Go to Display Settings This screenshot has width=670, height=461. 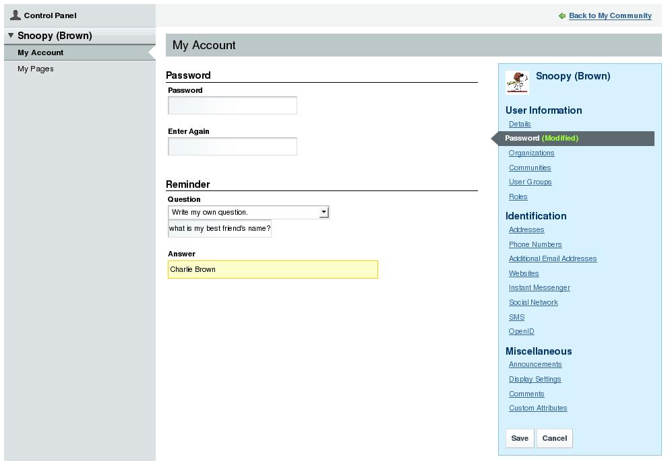[x=535, y=379]
